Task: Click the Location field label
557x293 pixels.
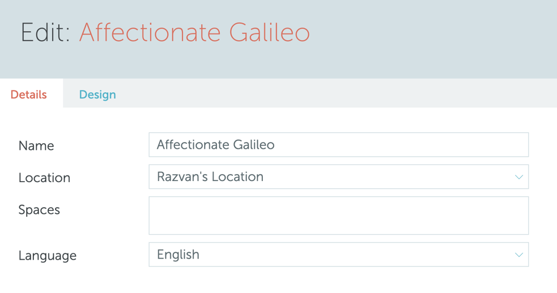Action: [44, 178]
